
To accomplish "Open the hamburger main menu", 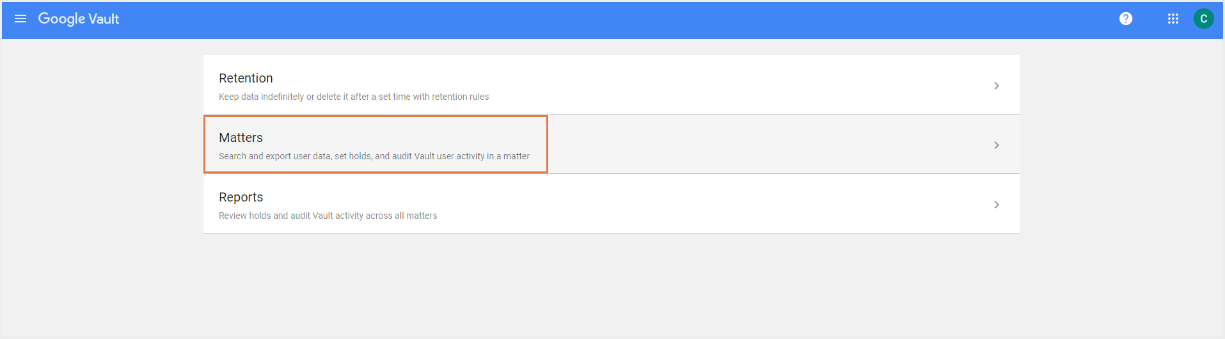I will tap(20, 19).
